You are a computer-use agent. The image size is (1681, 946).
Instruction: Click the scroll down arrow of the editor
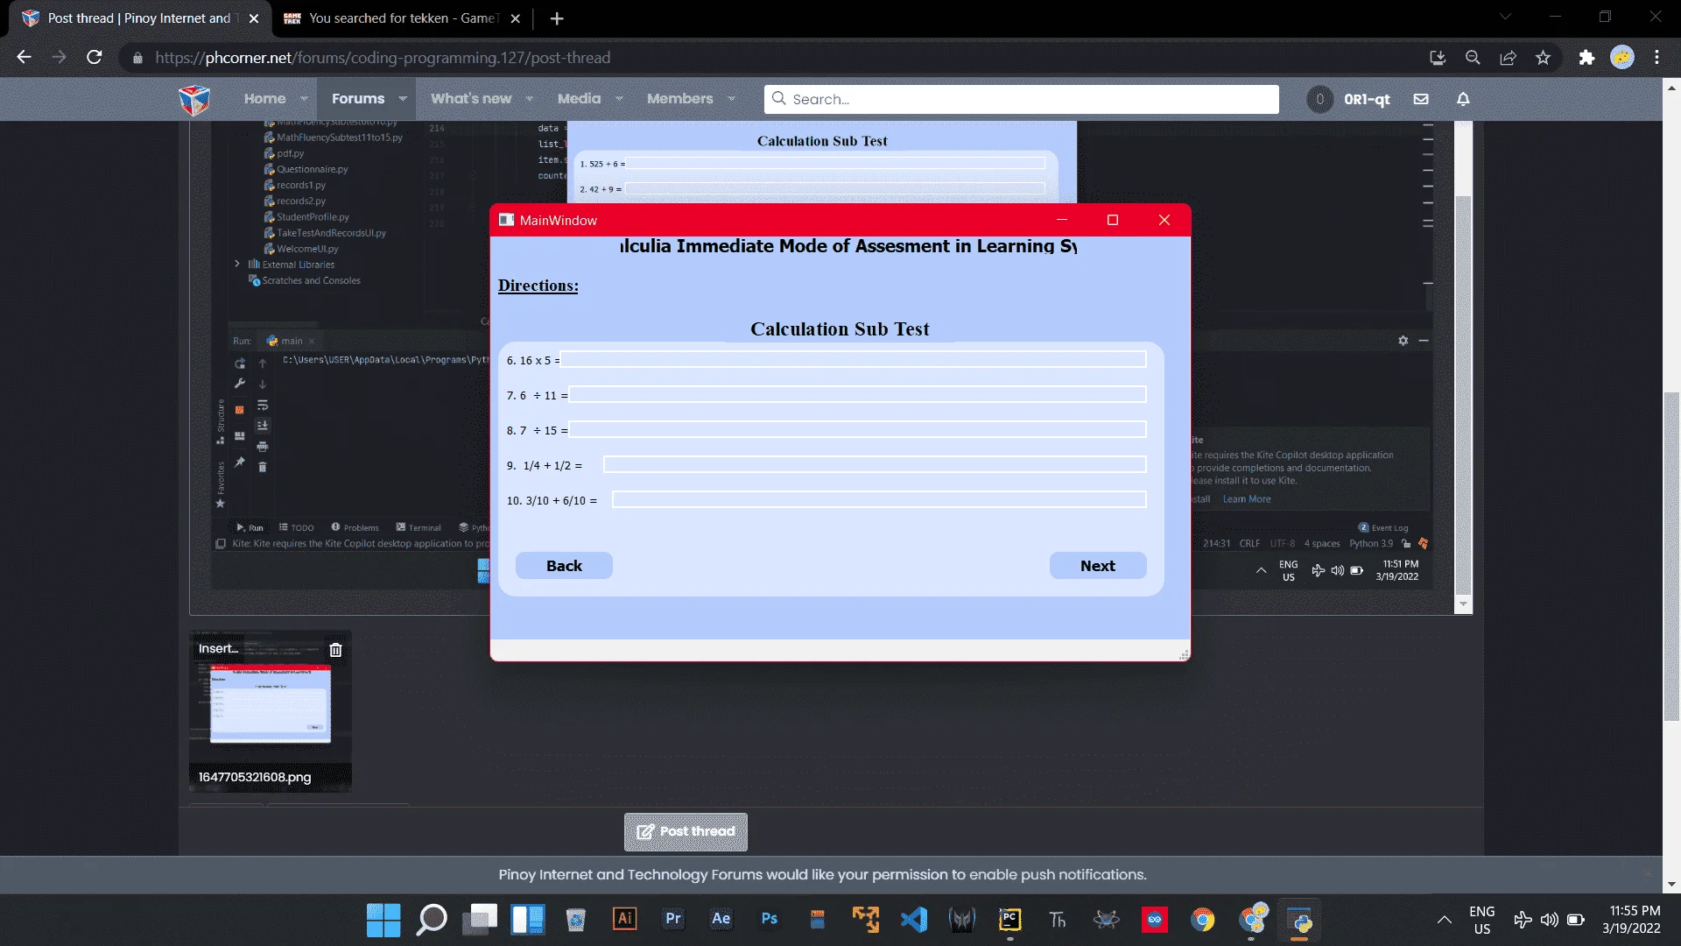point(1463,604)
